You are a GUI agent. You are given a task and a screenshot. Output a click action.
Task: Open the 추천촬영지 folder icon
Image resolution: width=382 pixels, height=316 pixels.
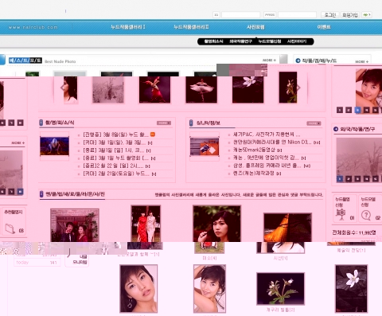(x=10, y=228)
